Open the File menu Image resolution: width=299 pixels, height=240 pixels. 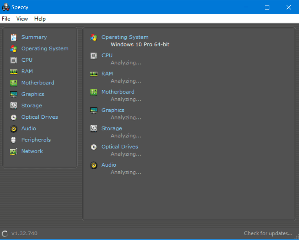(6, 19)
